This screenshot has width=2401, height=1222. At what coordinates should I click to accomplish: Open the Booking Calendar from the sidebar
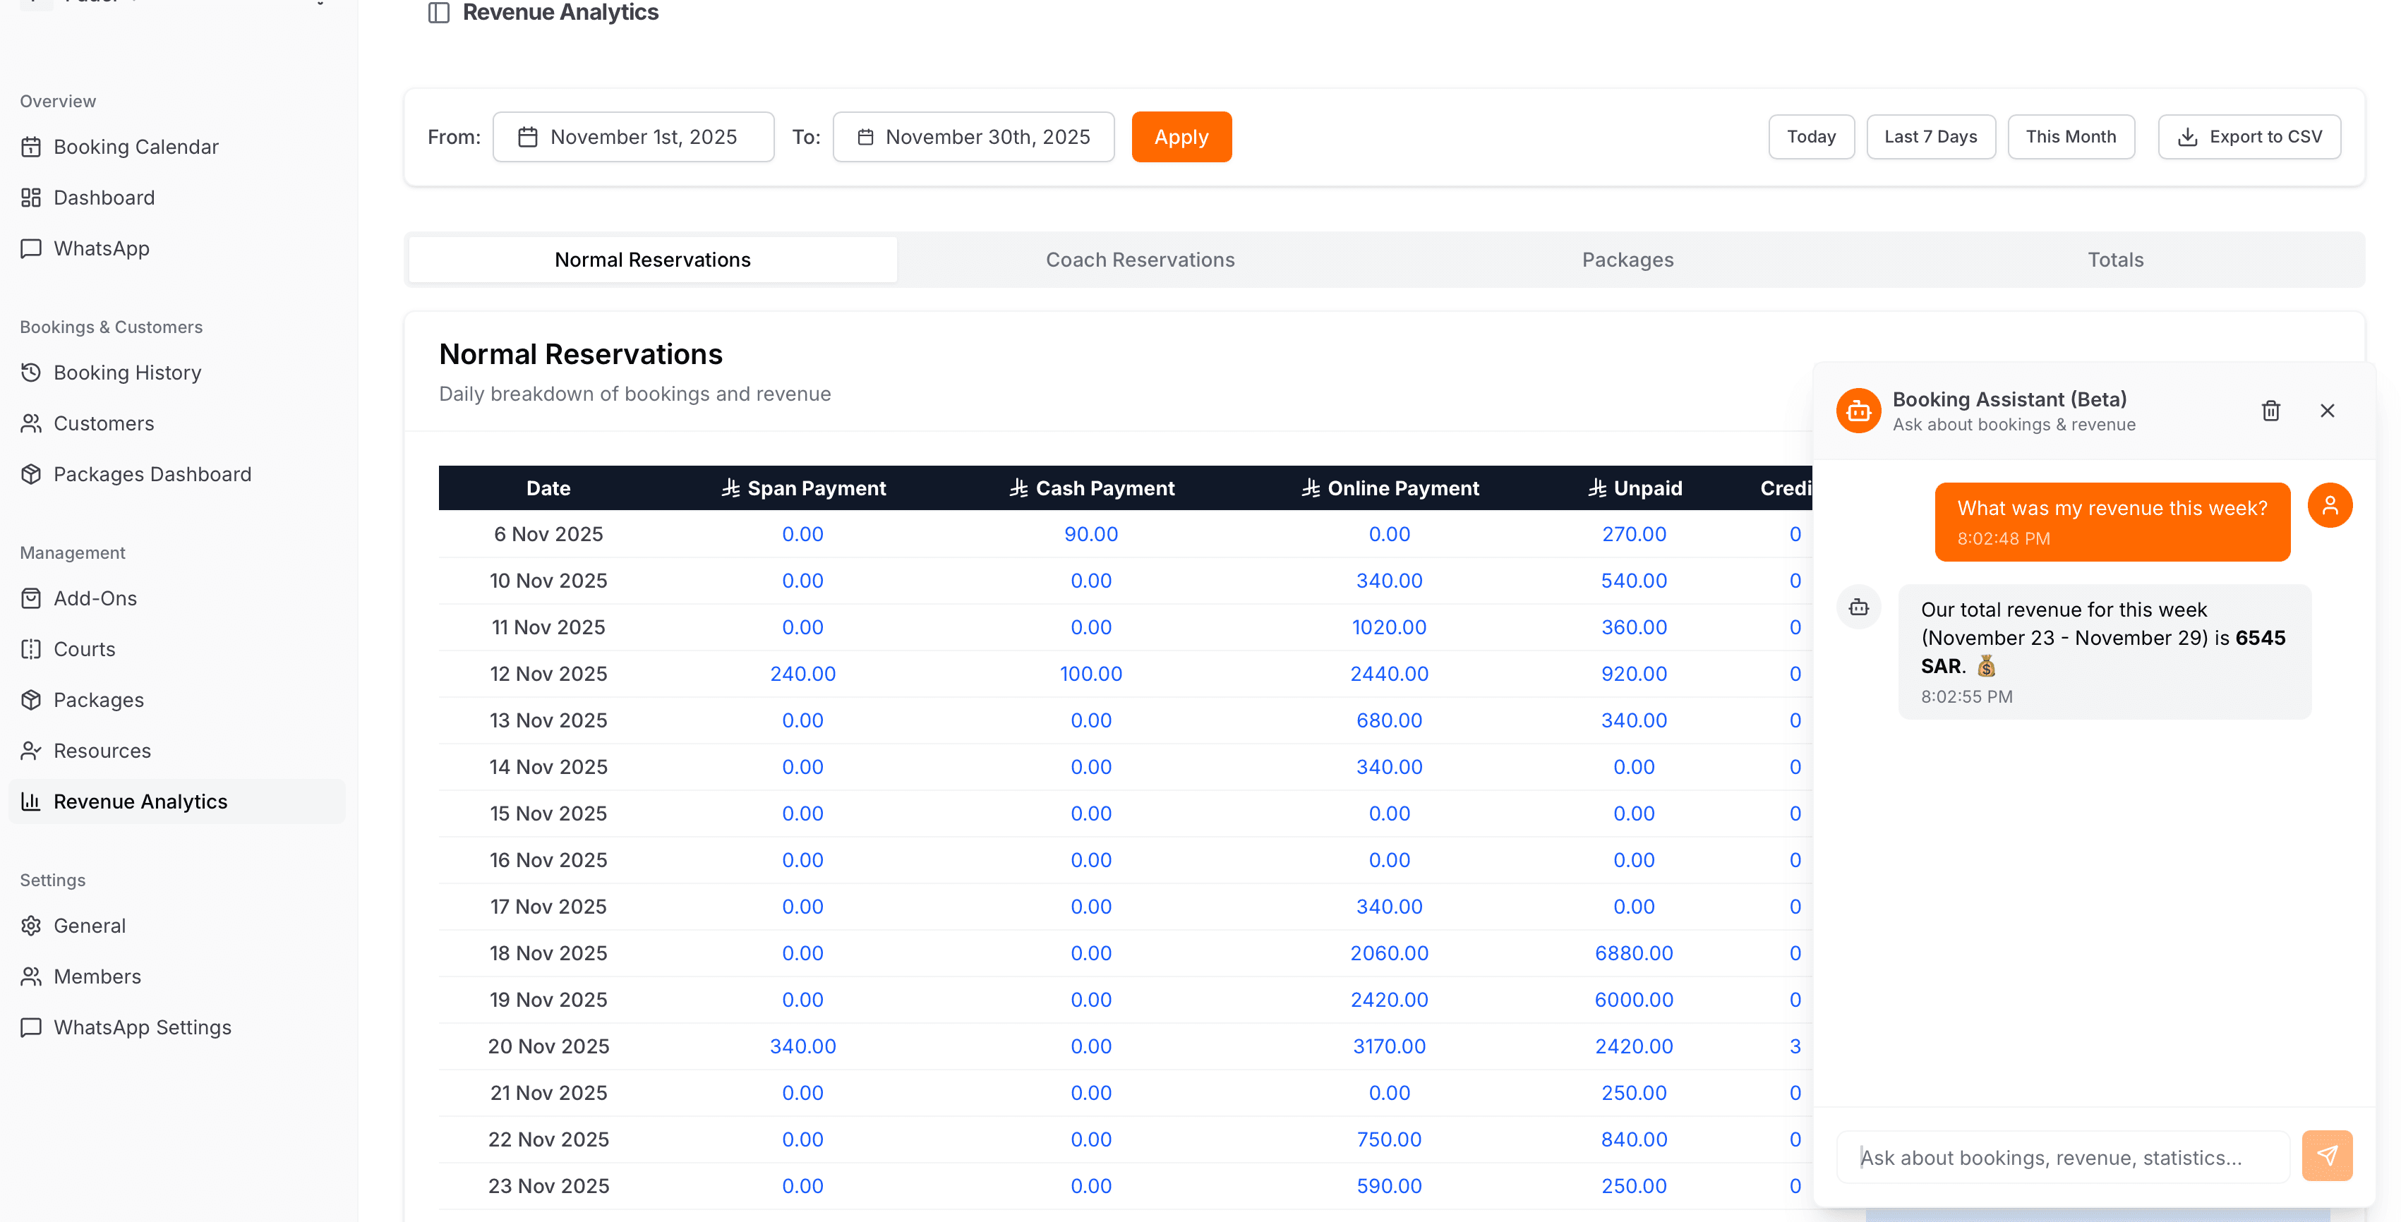pyautogui.click(x=135, y=146)
